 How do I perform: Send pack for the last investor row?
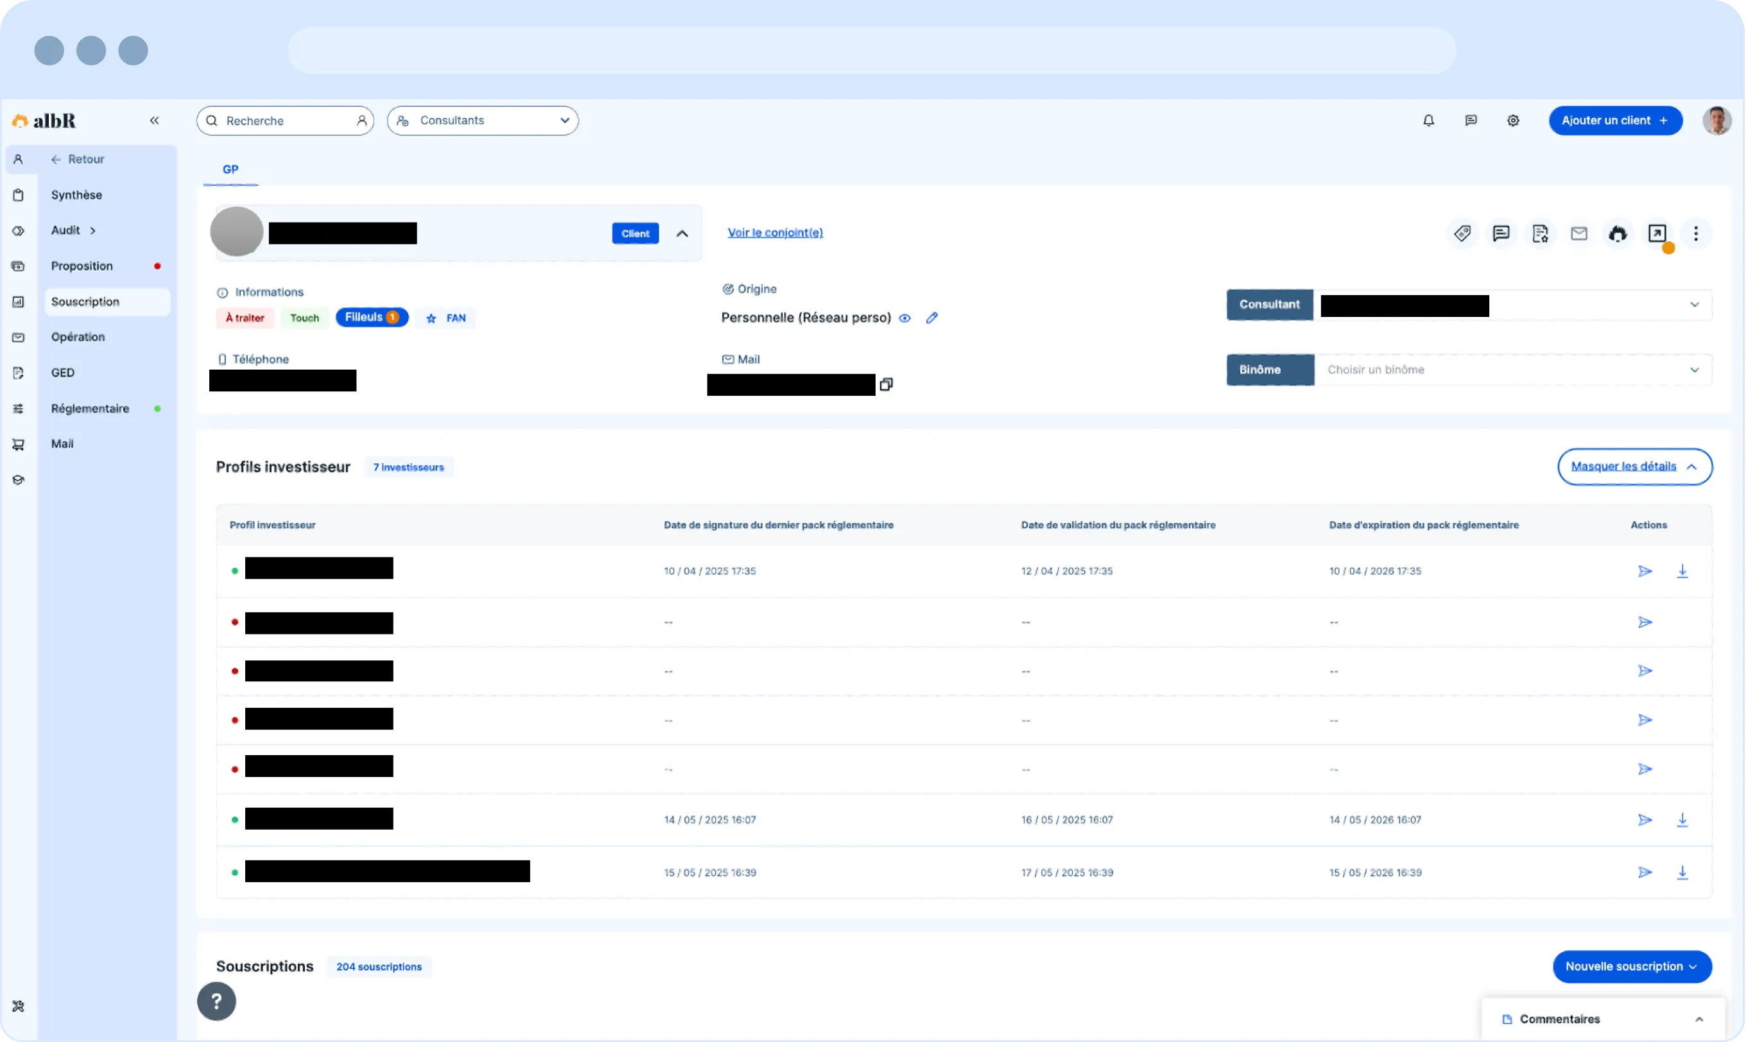coord(1644,872)
